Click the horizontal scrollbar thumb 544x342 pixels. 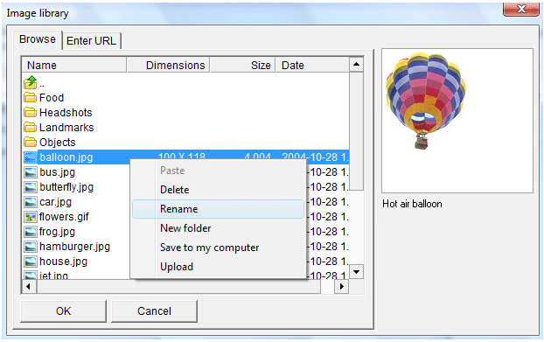[x=178, y=287]
